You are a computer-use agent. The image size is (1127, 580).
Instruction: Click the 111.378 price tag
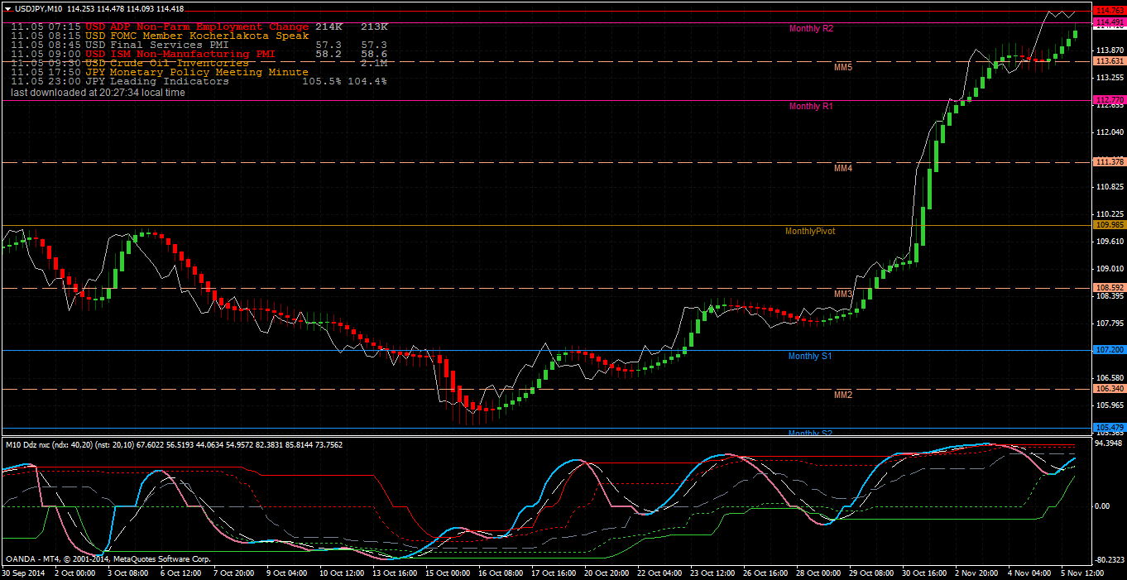(1109, 162)
